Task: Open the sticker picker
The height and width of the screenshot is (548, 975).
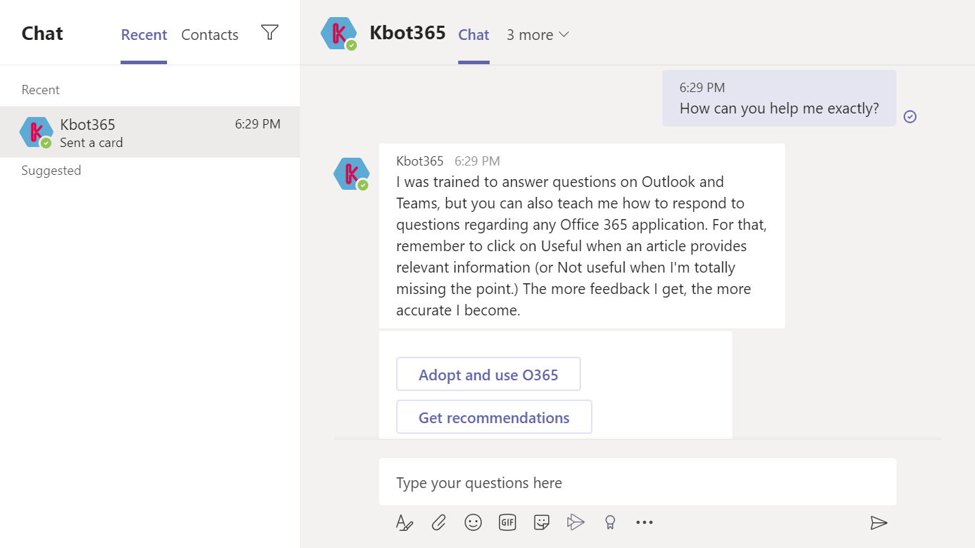Action: [x=542, y=522]
